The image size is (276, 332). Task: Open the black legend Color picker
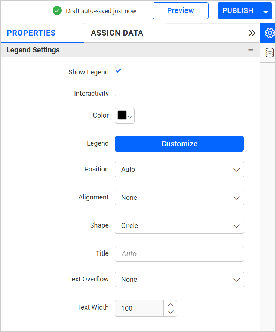coord(125,116)
